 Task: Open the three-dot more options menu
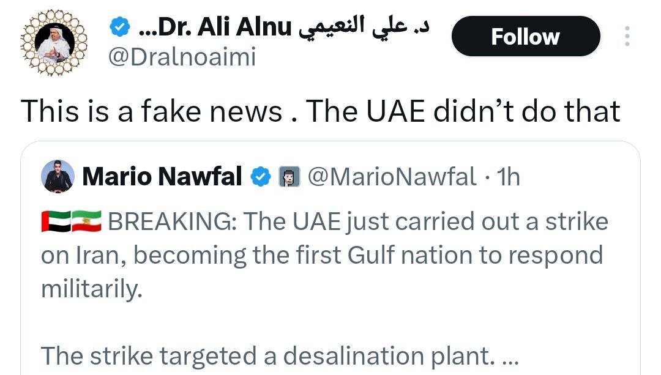[627, 36]
